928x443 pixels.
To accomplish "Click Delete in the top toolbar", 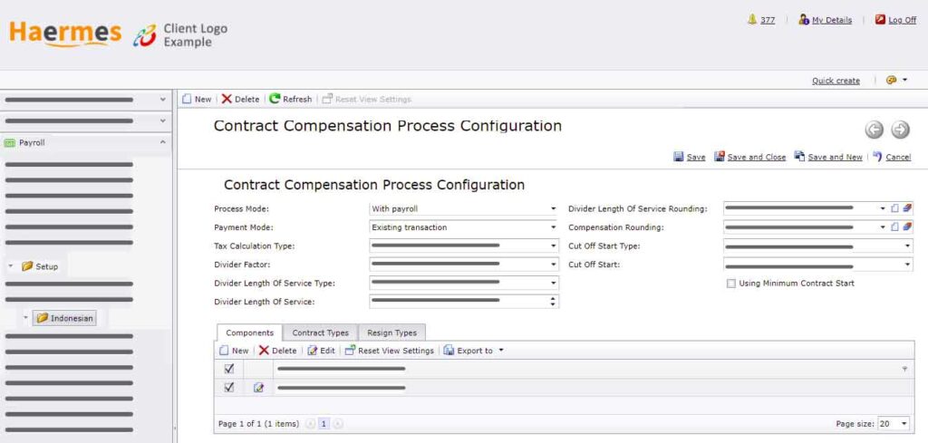I will pyautogui.click(x=240, y=100).
